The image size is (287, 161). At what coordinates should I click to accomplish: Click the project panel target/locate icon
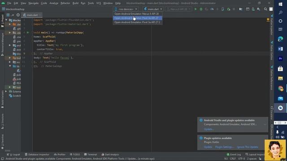click(18, 15)
